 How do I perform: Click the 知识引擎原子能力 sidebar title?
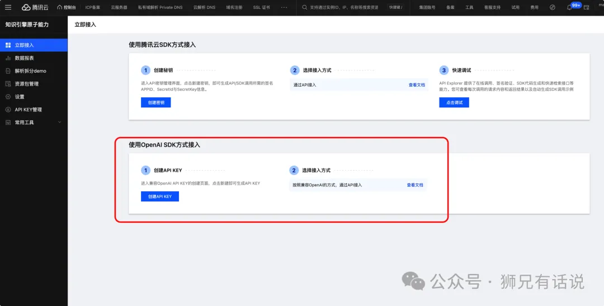pos(27,25)
